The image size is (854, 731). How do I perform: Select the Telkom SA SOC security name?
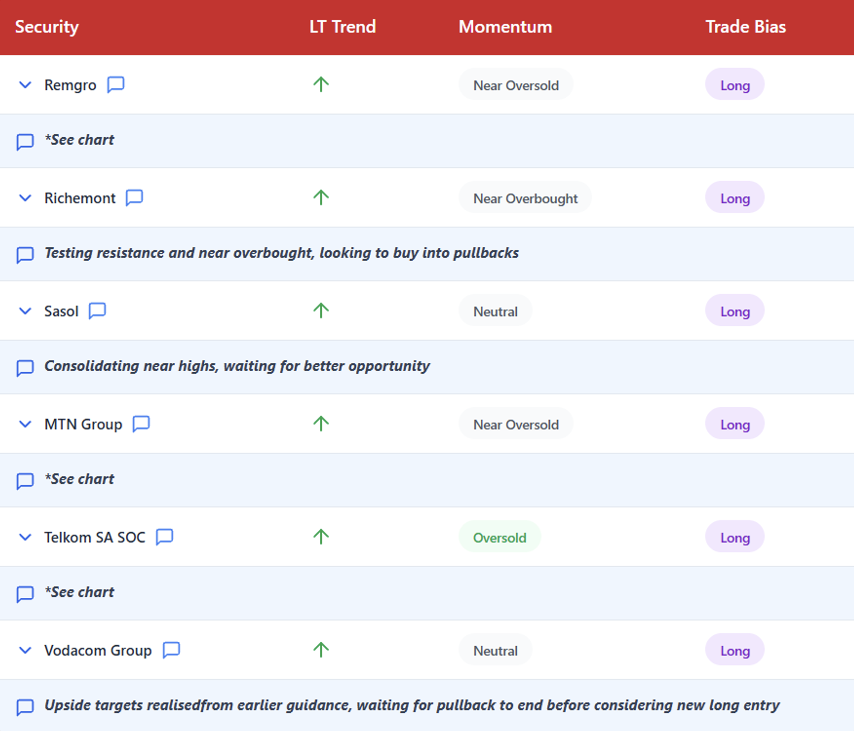95,537
